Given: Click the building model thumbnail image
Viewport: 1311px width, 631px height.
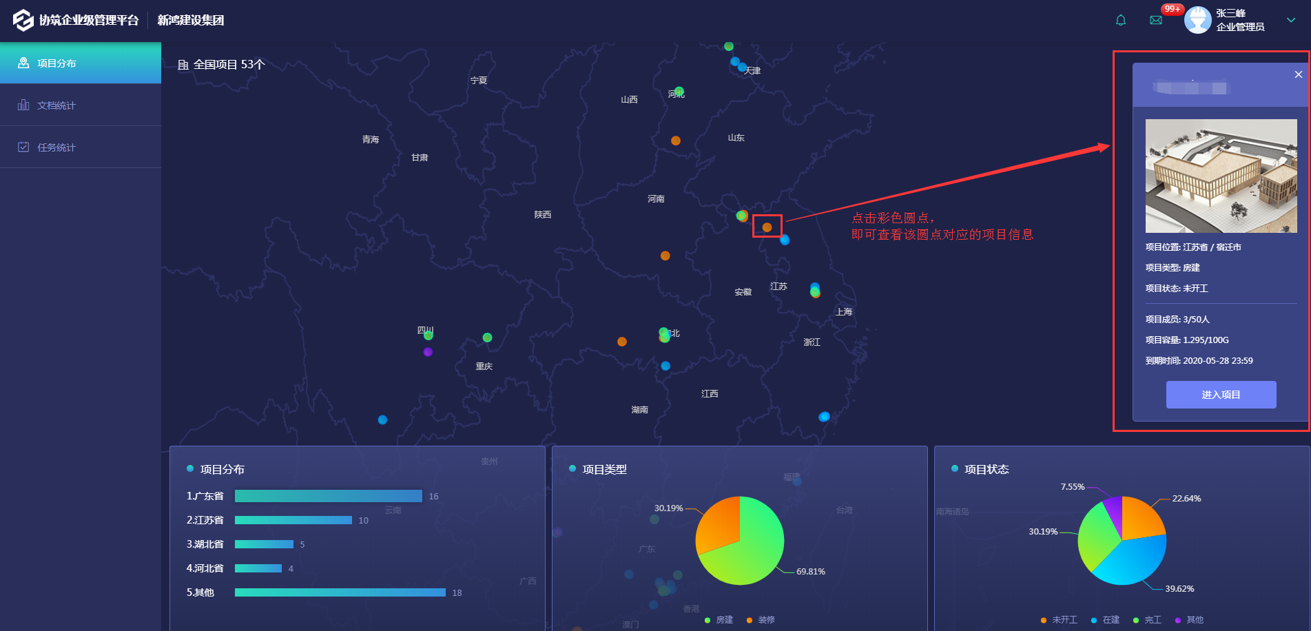Looking at the screenshot, I should click(x=1221, y=176).
